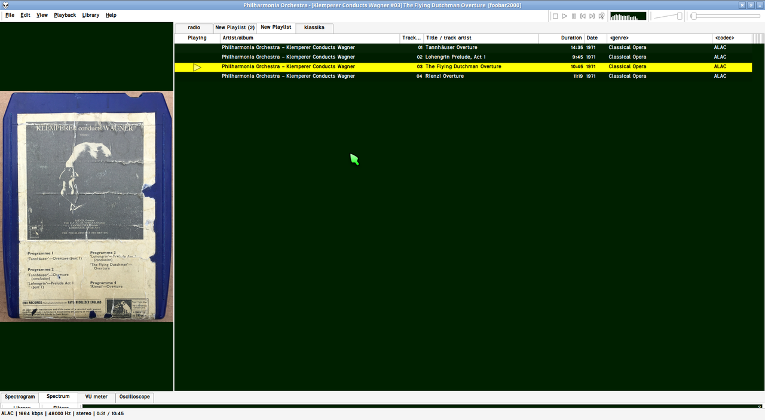The height and width of the screenshot is (420, 765).
Task: Switch to the New Playlist (2) tab
Action: coord(235,27)
